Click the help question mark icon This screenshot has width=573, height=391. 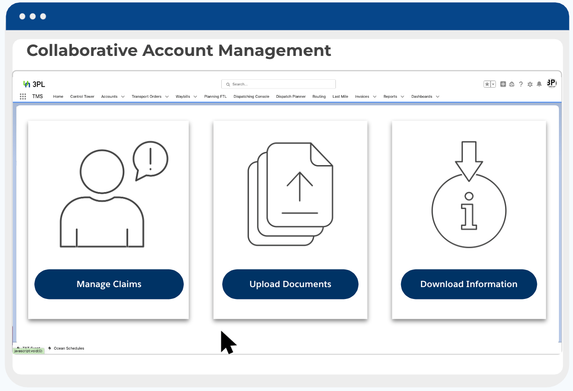click(521, 84)
